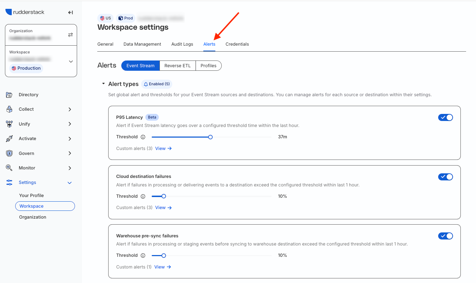Click the info icon beside P95 Latency Threshold
Viewport: 476px width, 283px height.
click(143, 137)
